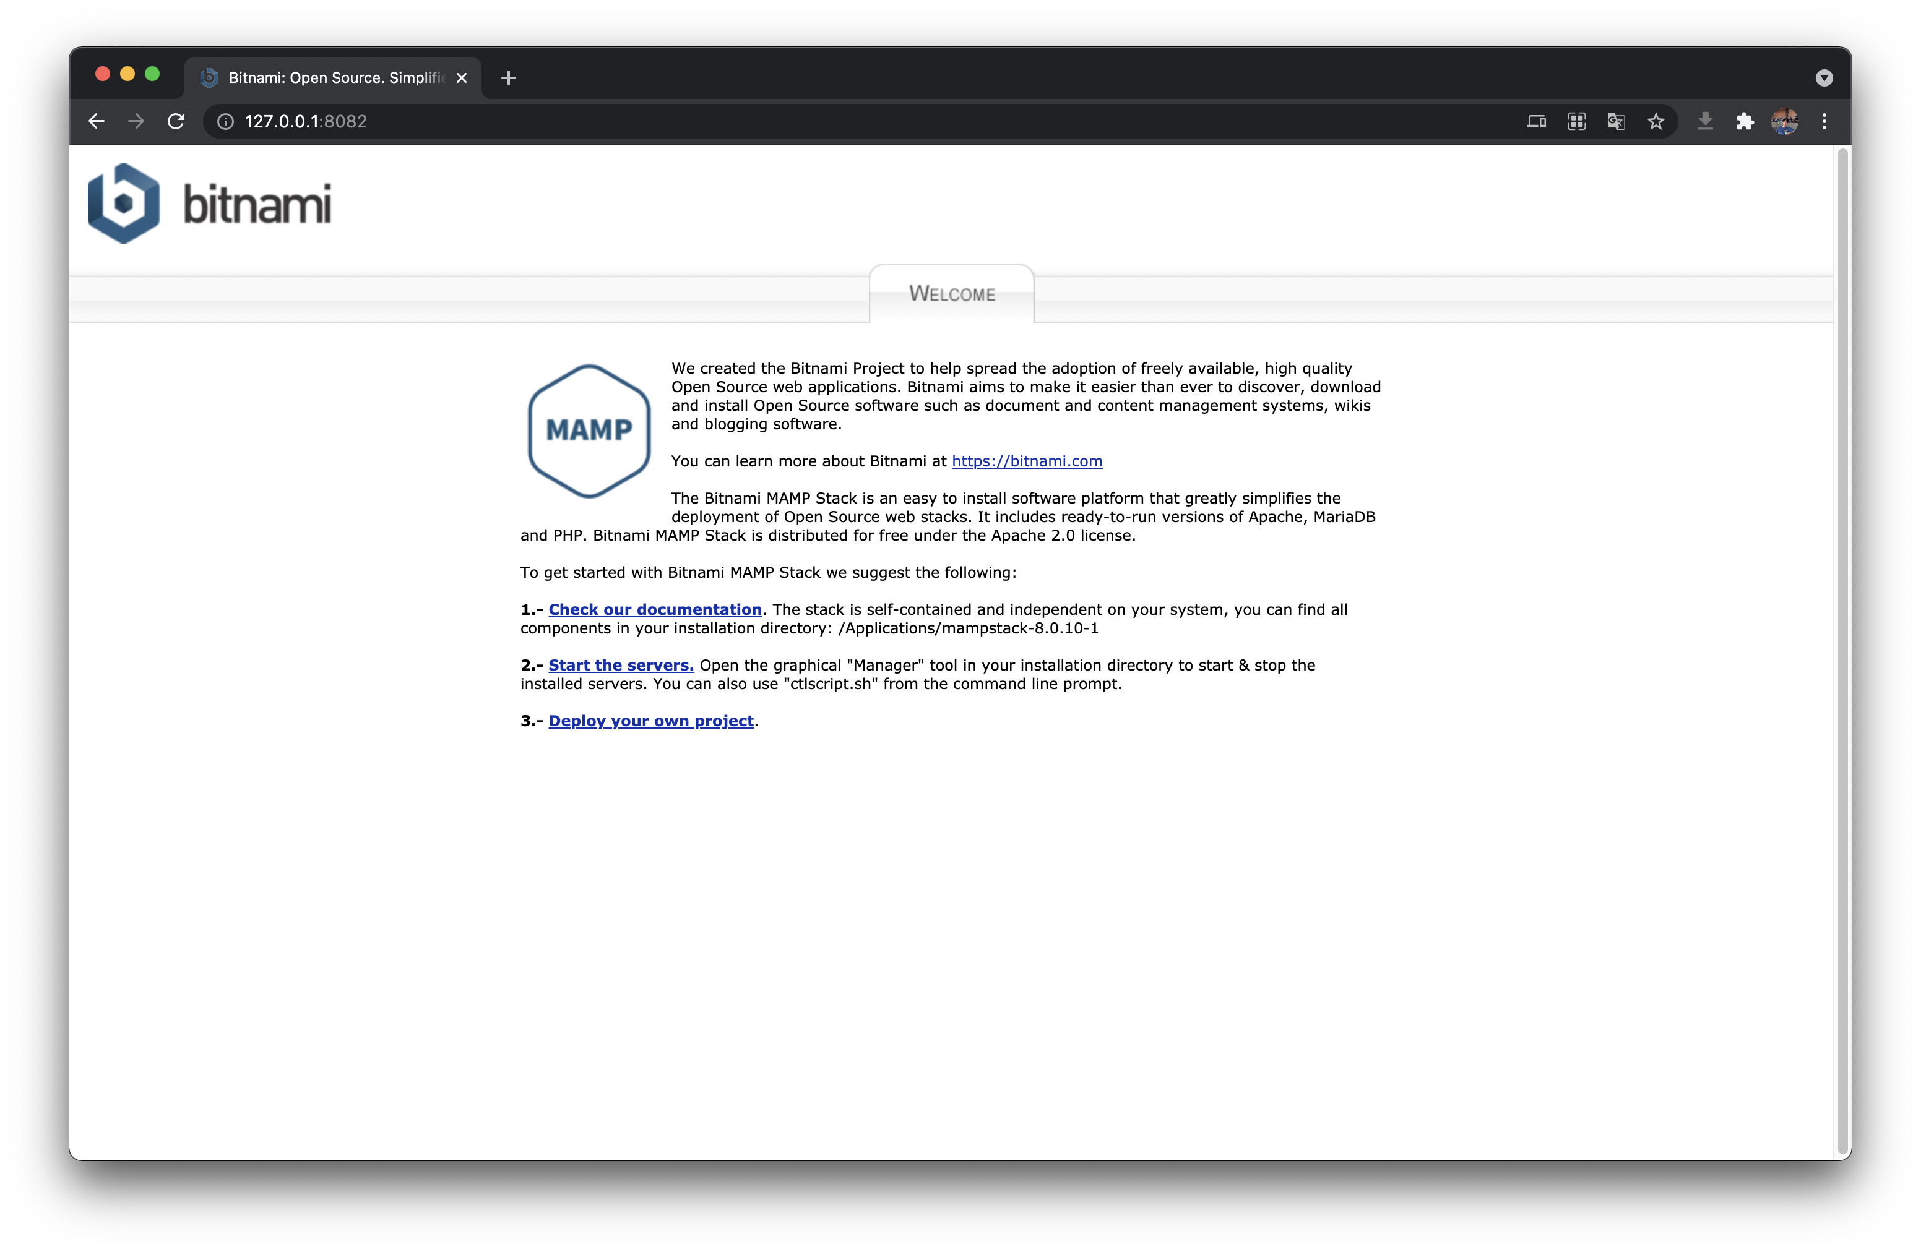Open the downloads arrow icon

point(1706,121)
